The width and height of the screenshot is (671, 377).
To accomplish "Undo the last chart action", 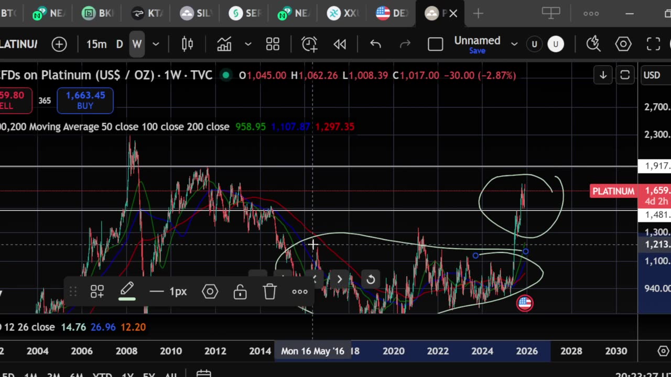I will [375, 45].
